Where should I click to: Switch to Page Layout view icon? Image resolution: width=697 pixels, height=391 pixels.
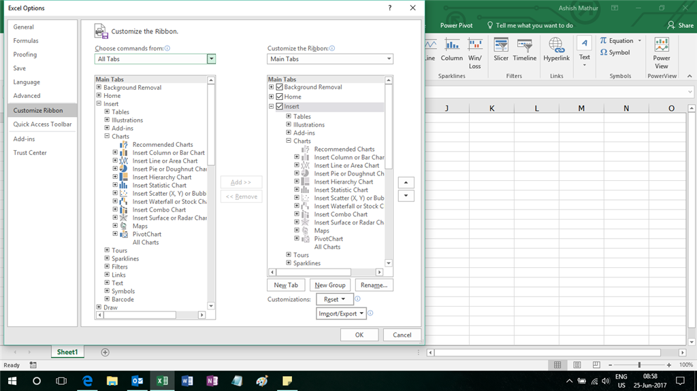(x=577, y=364)
